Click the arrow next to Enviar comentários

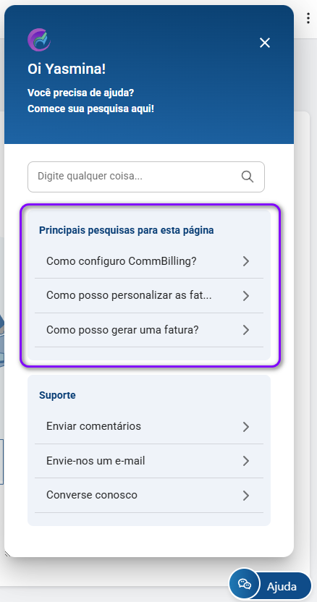pyautogui.click(x=246, y=427)
